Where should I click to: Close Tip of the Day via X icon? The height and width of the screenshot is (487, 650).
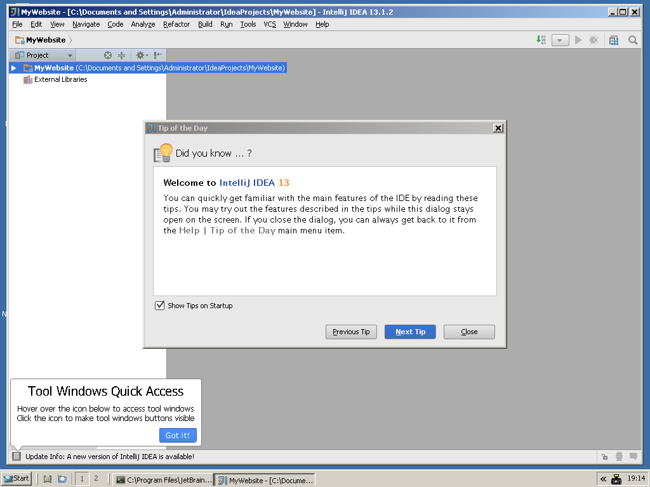pos(498,128)
